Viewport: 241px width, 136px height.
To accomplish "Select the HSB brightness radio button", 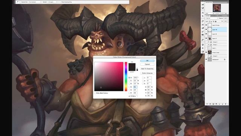I will [x=129, y=83].
